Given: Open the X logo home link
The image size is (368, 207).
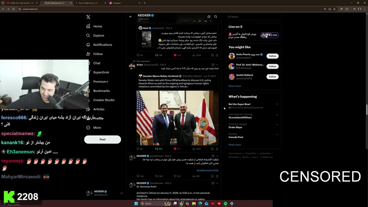Looking at the screenshot, I should (x=88, y=17).
